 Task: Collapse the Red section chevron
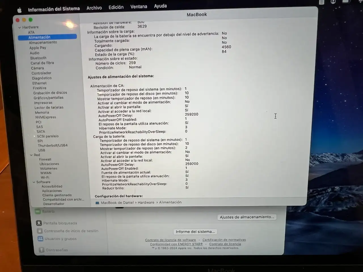click(31, 155)
